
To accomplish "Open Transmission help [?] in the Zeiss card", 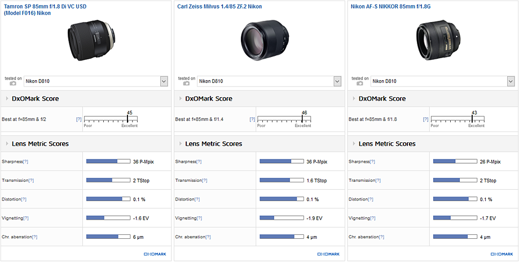I will 205,181.
